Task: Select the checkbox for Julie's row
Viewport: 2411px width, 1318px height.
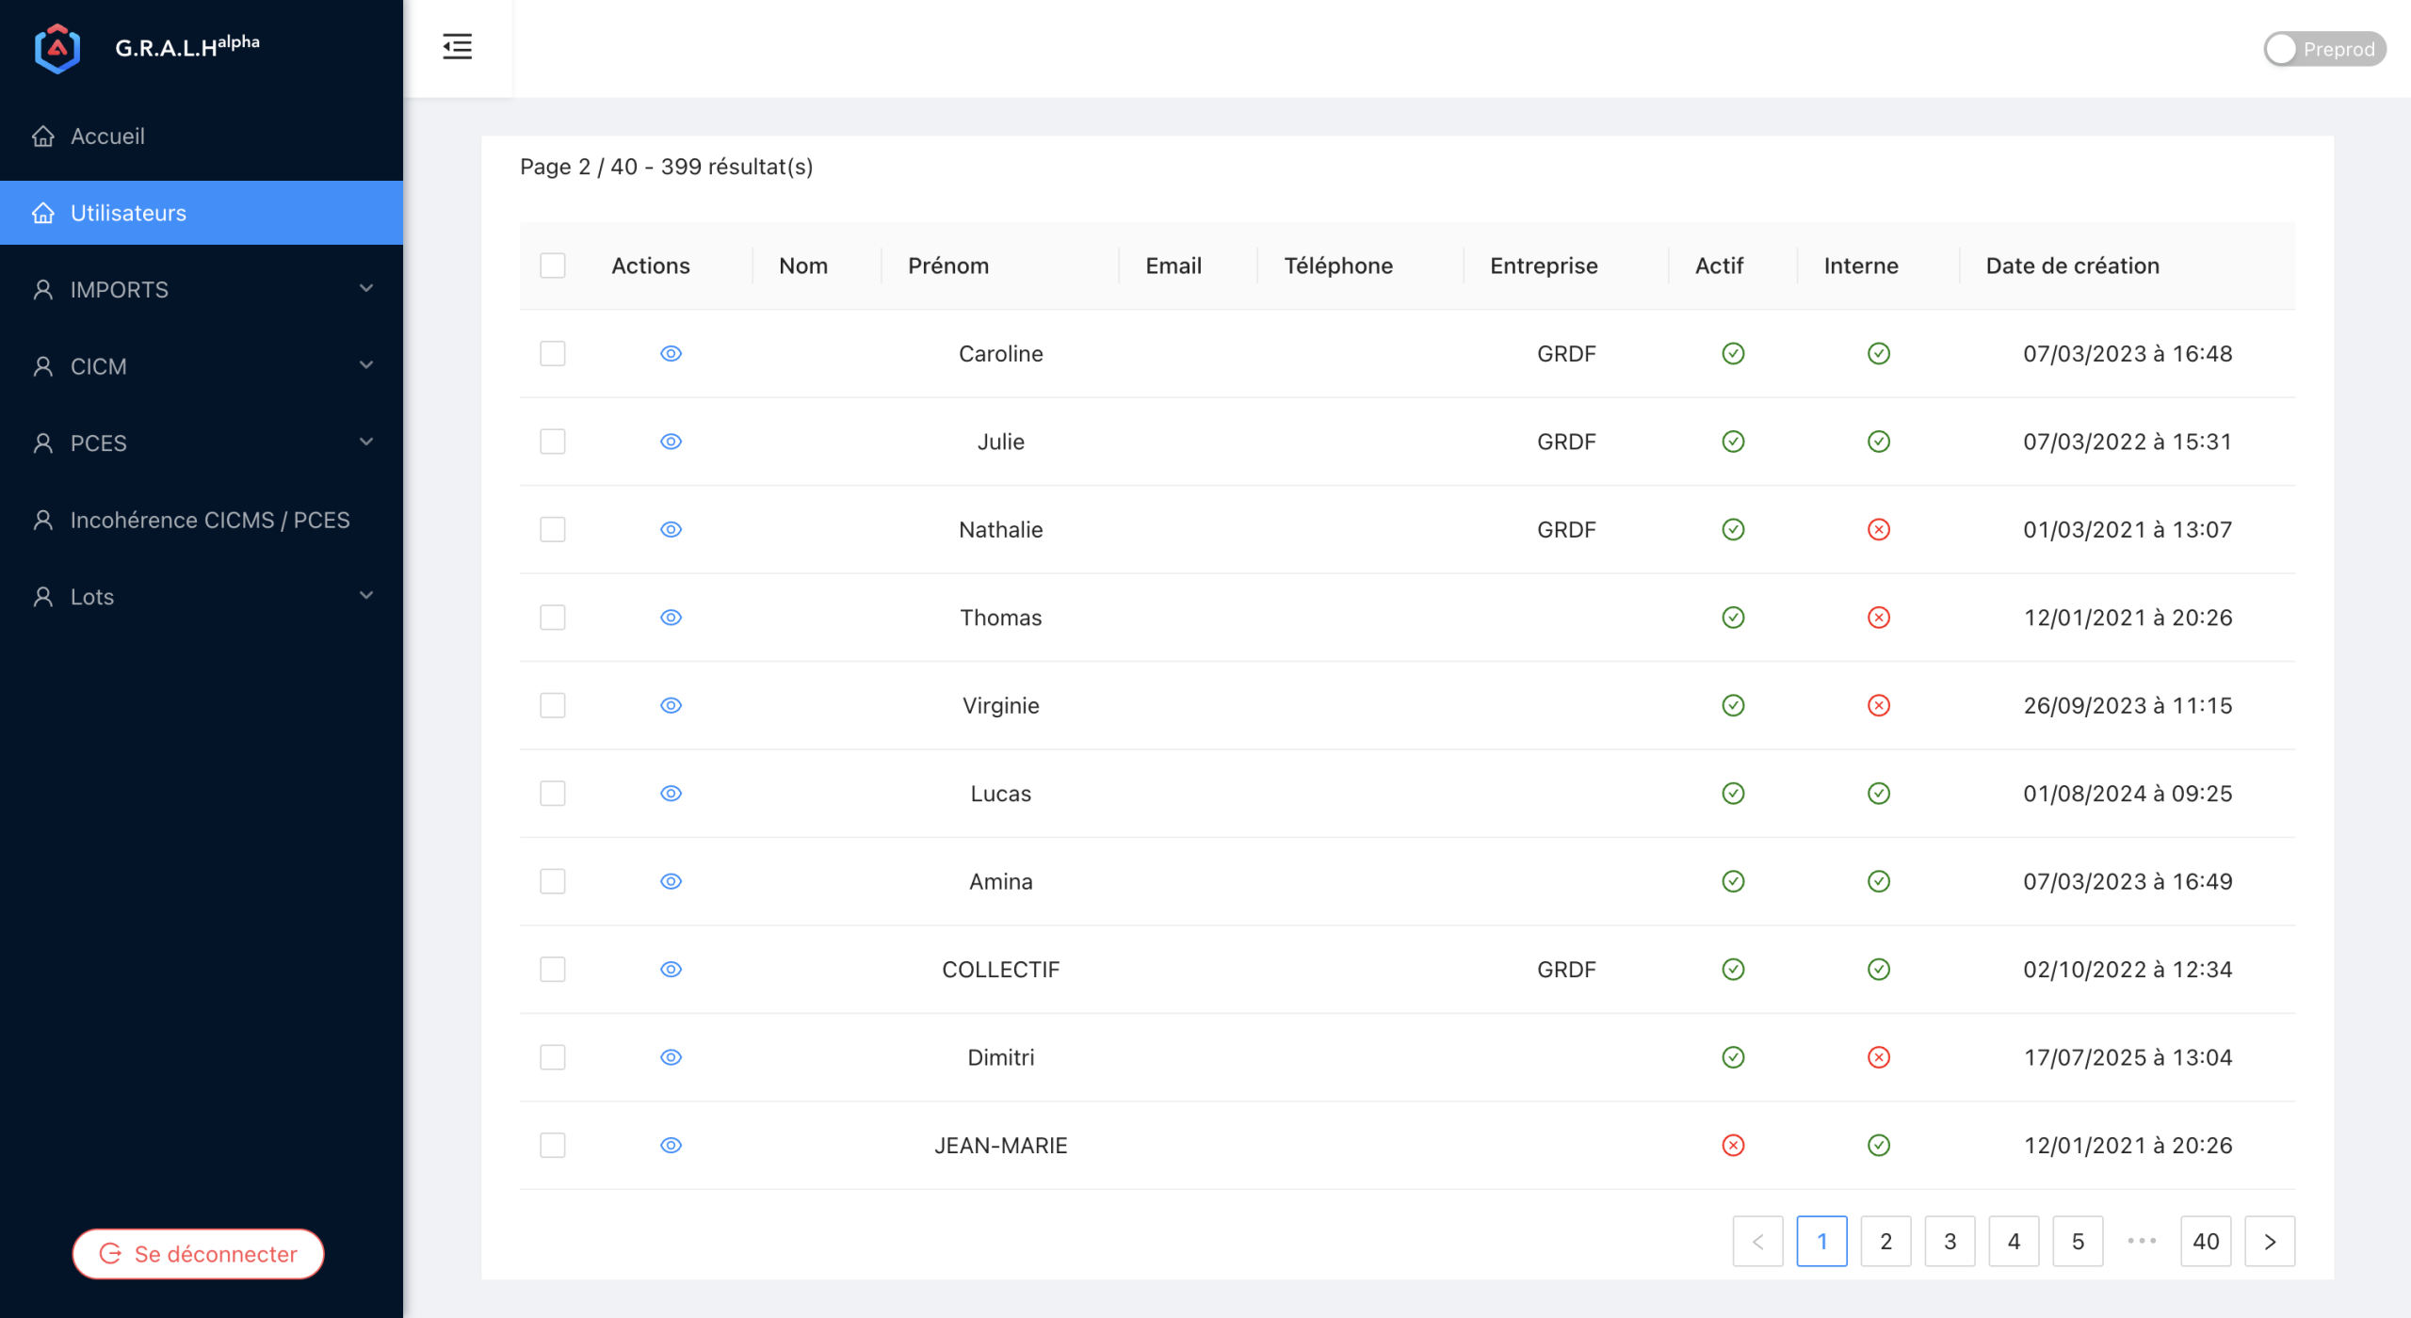Action: click(x=553, y=442)
